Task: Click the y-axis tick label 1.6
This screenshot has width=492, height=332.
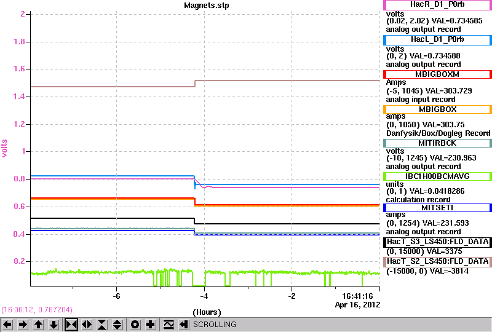Action: (20, 69)
